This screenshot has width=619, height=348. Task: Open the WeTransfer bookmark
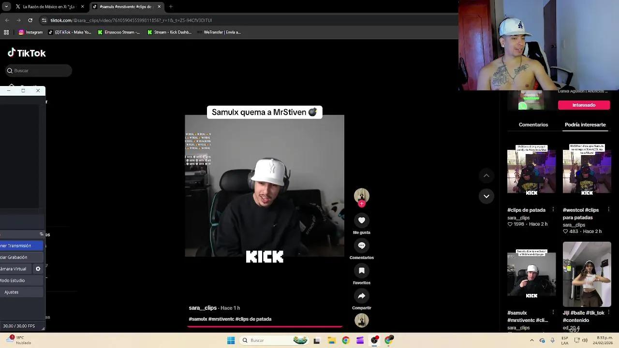point(219,32)
